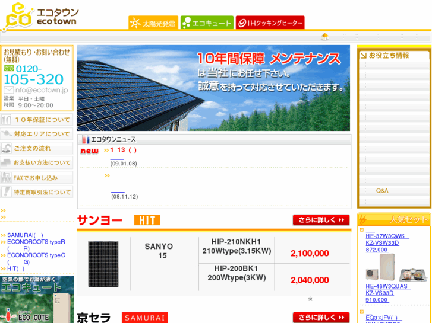
Task: Click the SANYO solar panel thumbnail
Action: pyautogui.click(x=103, y=264)
